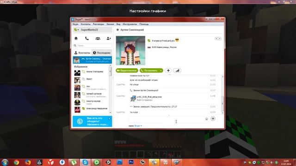Switch to the Контакты tab
This screenshot has height=166, width=296.
coord(82,53)
